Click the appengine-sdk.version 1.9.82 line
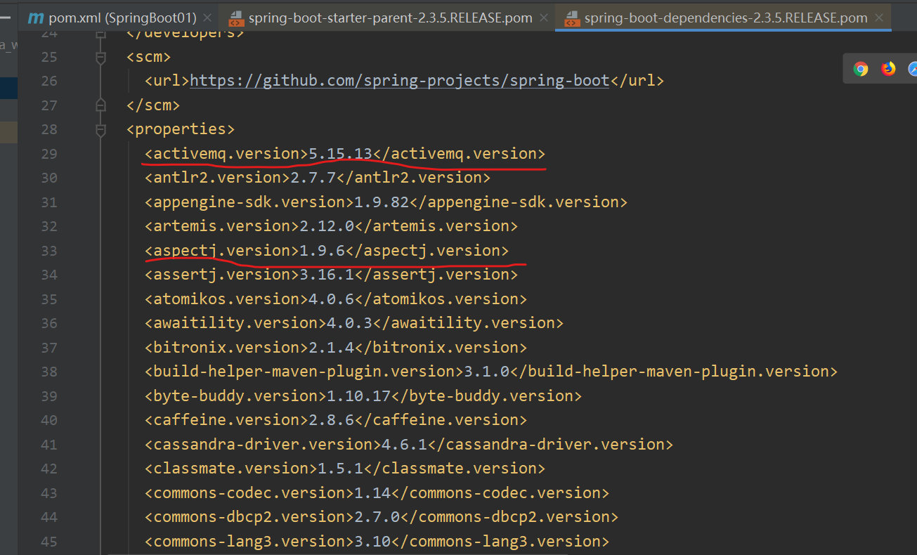Image resolution: width=917 pixels, height=555 pixels. [x=386, y=202]
